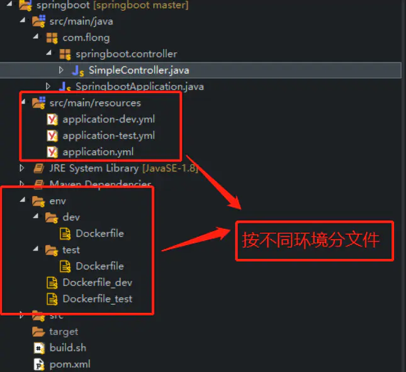This screenshot has height=372, width=406.
Task: Expand the JRE System Library node
Action: point(22,168)
